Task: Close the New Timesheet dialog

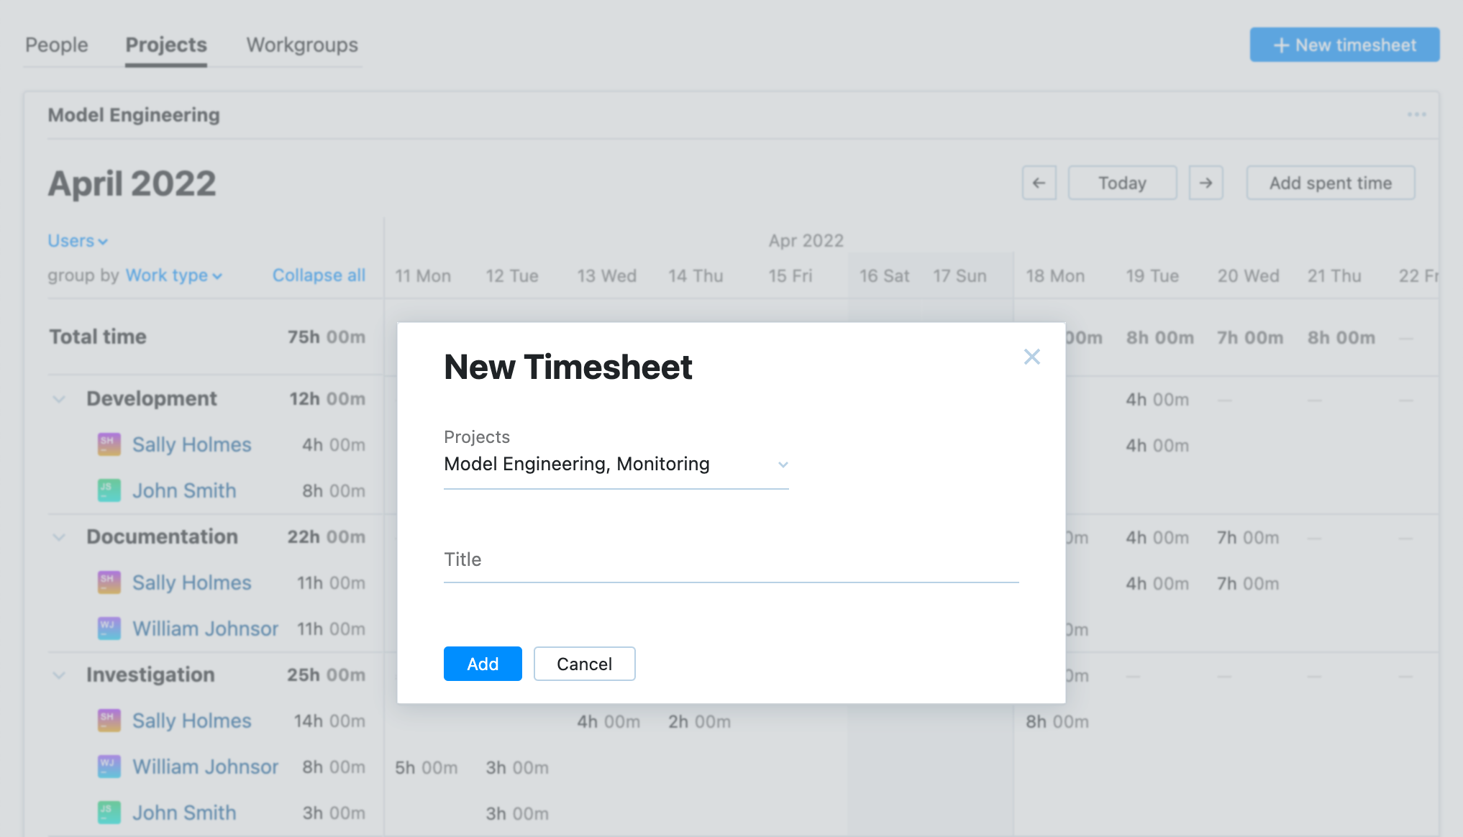Action: (1032, 357)
